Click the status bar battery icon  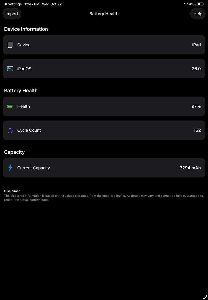pyautogui.click(x=201, y=4)
